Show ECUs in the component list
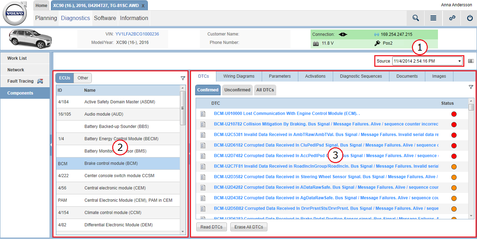Image resolution: width=477 pixels, height=239 pixels. click(65, 78)
